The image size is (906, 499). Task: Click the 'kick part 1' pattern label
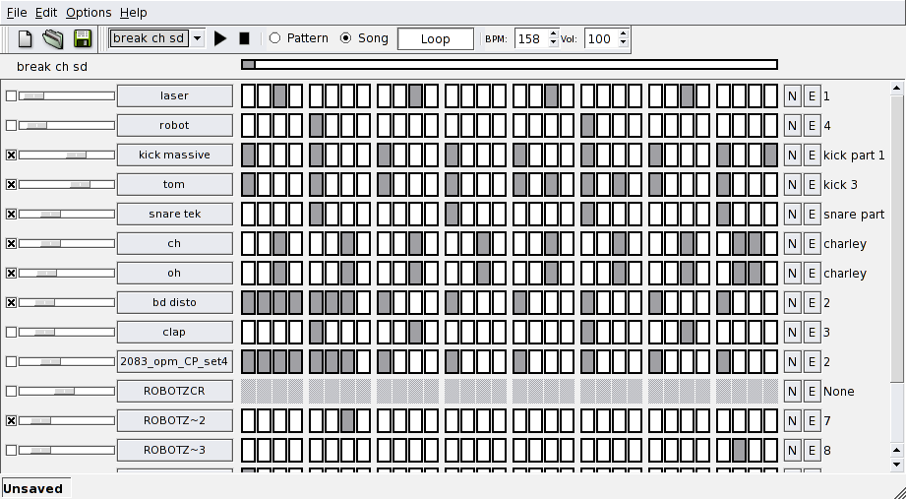tap(854, 155)
